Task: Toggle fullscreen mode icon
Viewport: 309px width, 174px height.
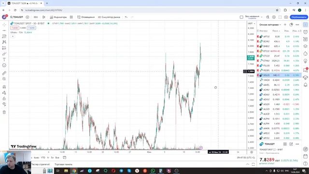Action: tap(280, 17)
